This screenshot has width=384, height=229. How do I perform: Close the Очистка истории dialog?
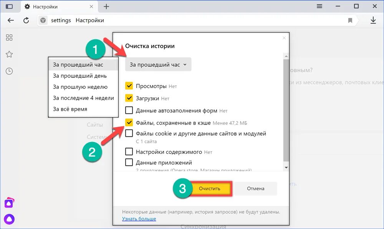284,38
